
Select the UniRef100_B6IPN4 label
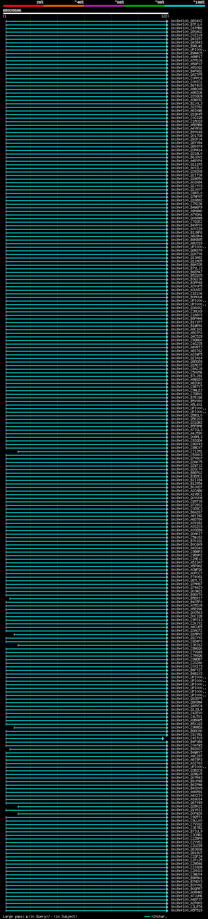[187, 785]
